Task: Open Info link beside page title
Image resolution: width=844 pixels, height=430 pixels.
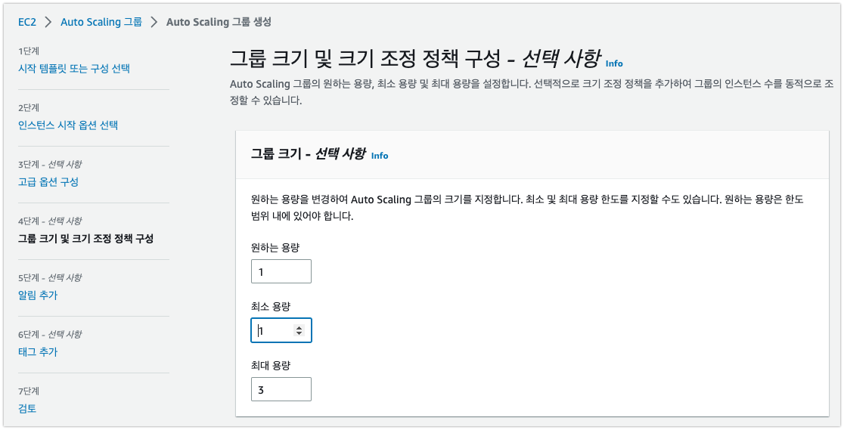Action: pyautogui.click(x=614, y=63)
